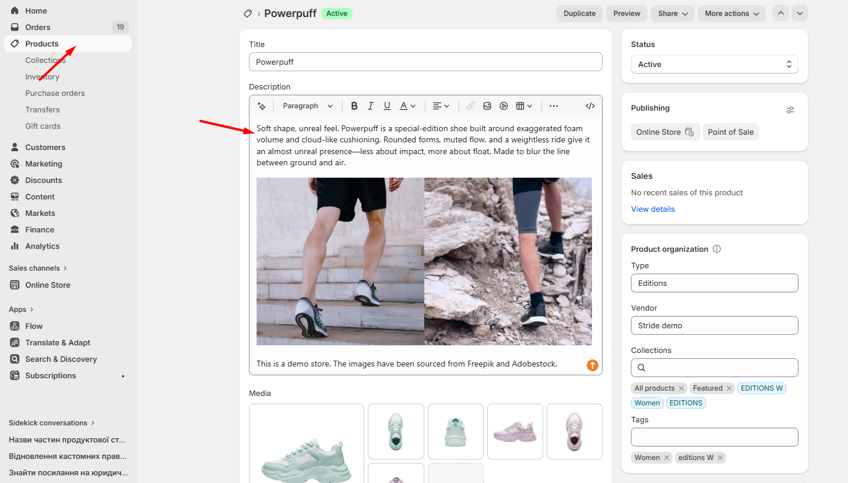Open Online Store sales channel
The width and height of the screenshot is (848, 483).
[68, 285]
